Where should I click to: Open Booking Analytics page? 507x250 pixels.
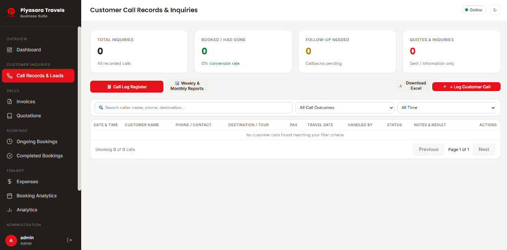coord(38,196)
